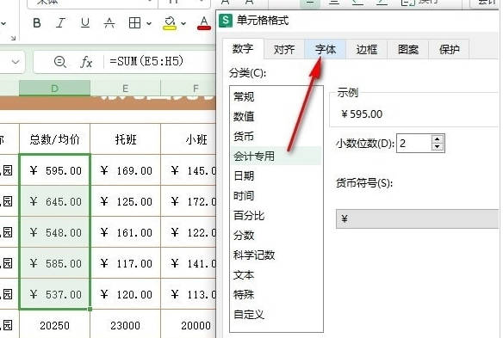Switch to the 图案 tab
This screenshot has height=338, width=503.
pyautogui.click(x=408, y=50)
